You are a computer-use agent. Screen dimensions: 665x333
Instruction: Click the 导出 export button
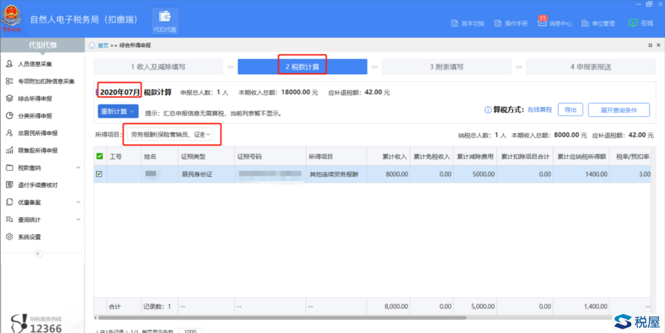click(570, 111)
